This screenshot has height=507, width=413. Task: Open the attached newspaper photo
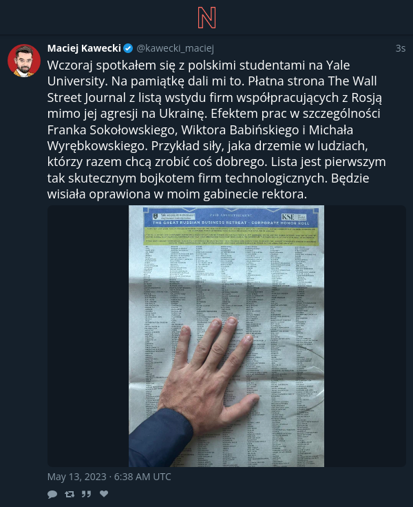pyautogui.click(x=226, y=336)
